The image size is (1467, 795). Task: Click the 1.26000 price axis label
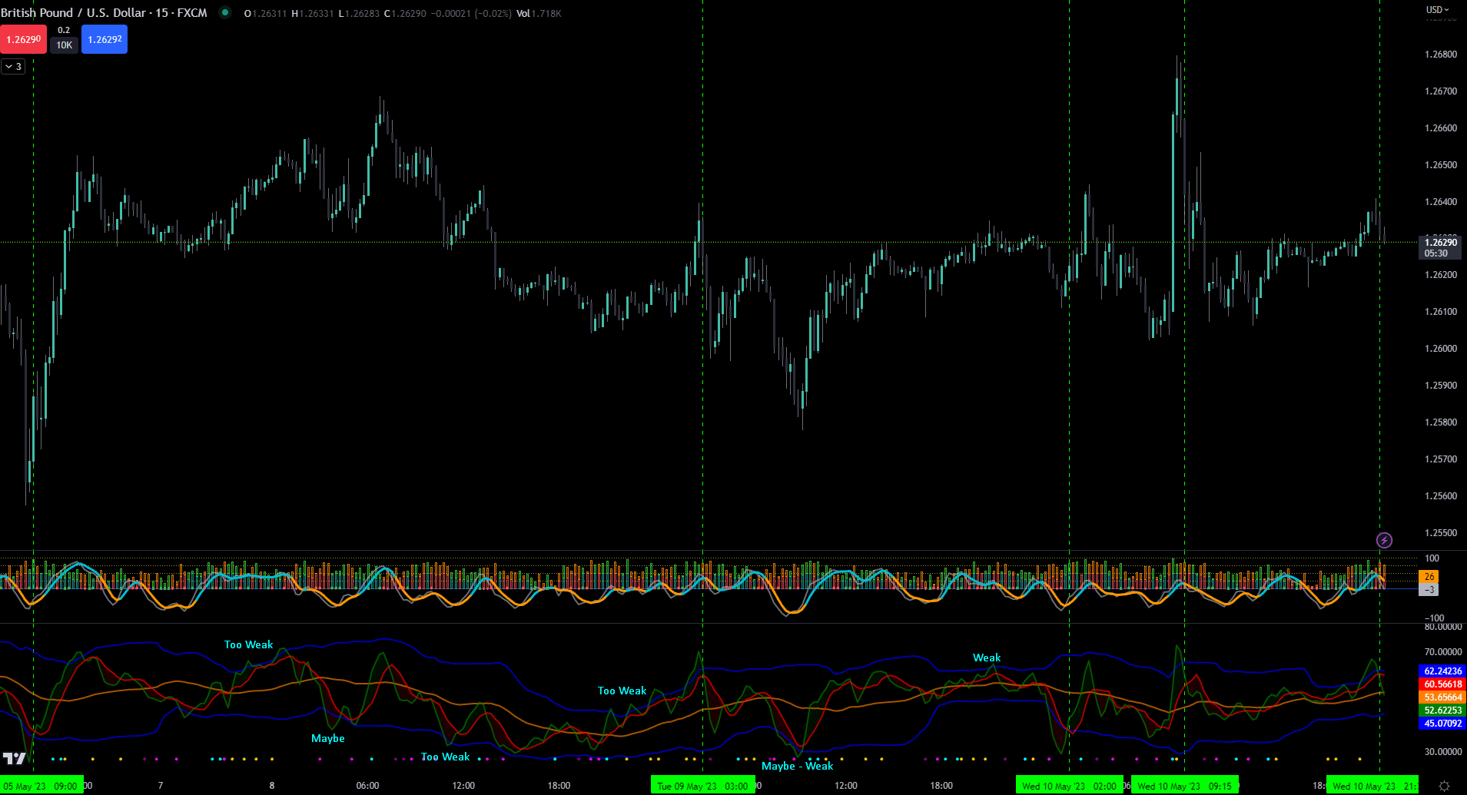tap(1440, 349)
